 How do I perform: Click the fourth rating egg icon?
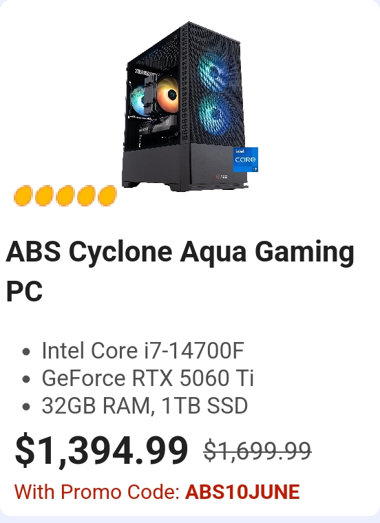pyautogui.click(x=86, y=196)
